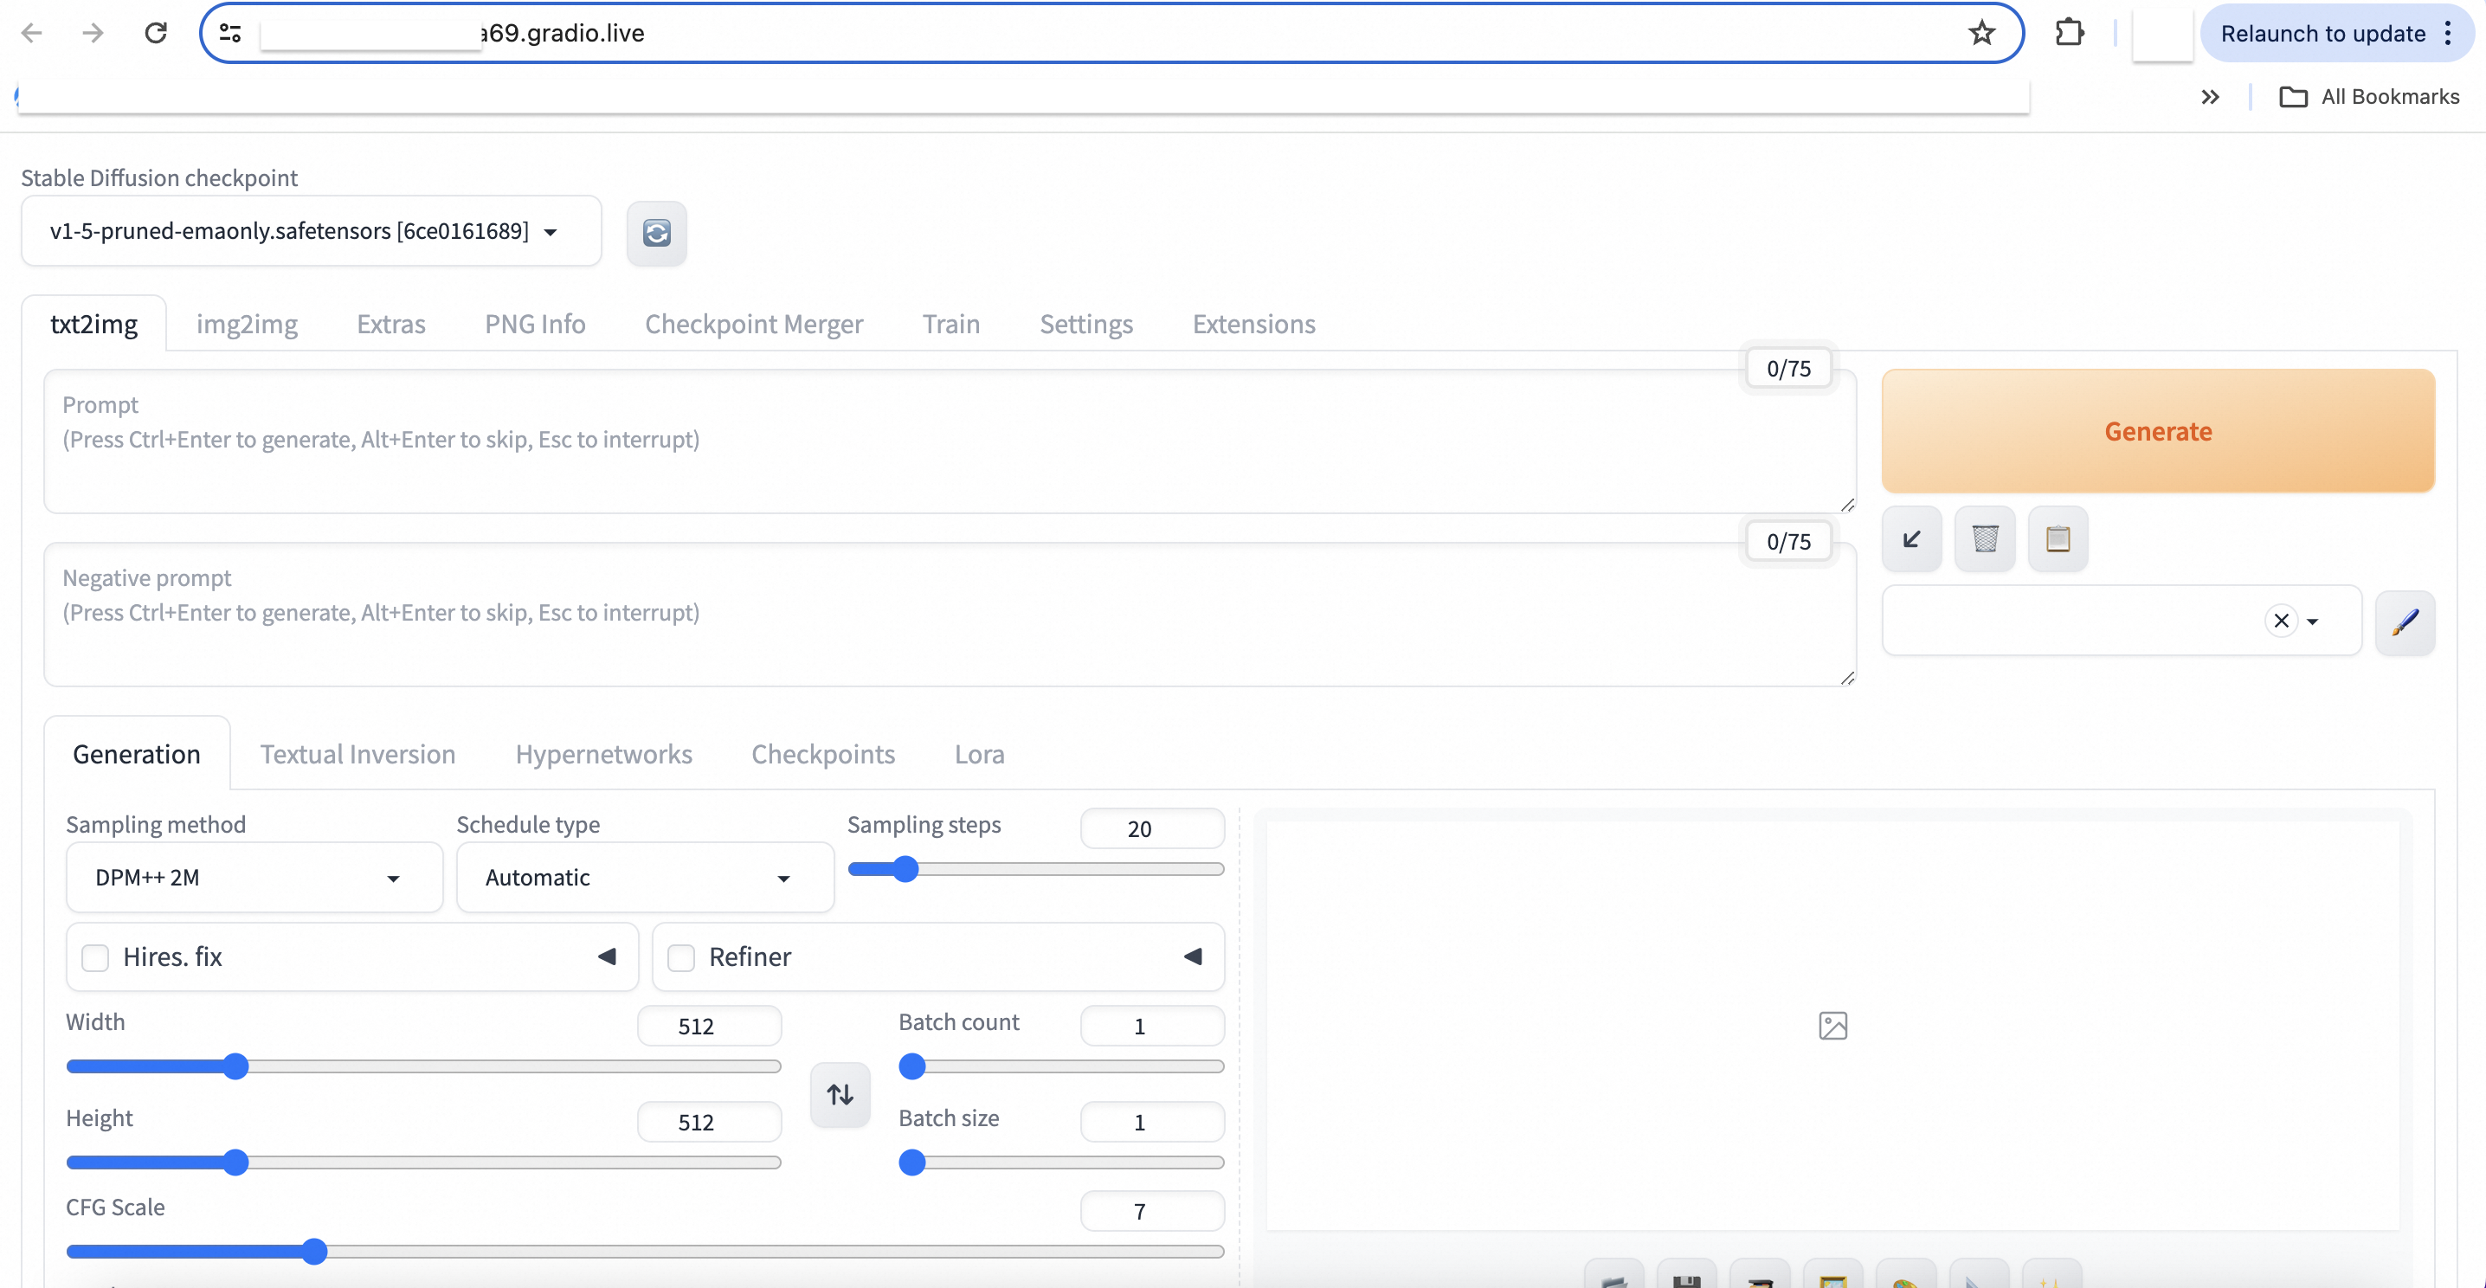Expand the Refiner section triangle
The height and width of the screenshot is (1288, 2486).
[x=1193, y=957]
